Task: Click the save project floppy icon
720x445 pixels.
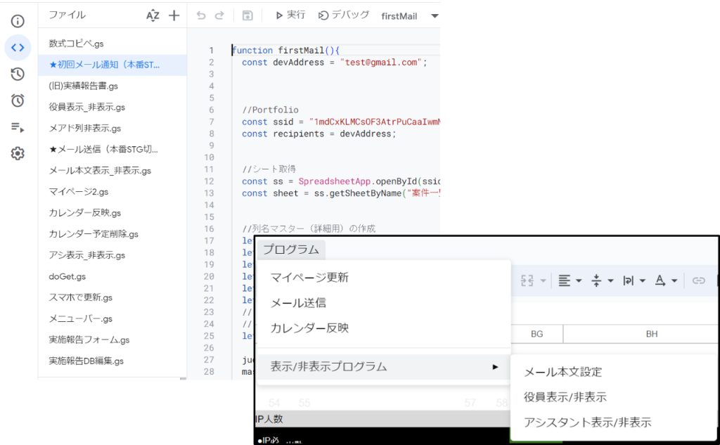Action: pos(247,15)
